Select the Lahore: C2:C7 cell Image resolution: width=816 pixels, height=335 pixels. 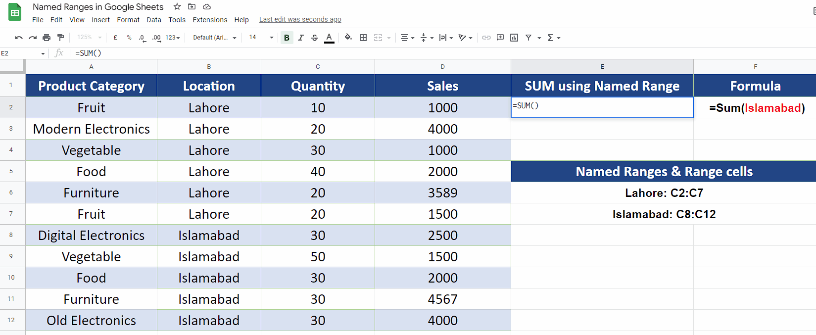click(664, 192)
